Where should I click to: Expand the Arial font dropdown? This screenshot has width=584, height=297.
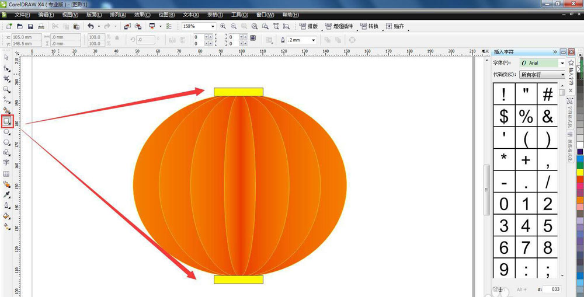click(562, 63)
